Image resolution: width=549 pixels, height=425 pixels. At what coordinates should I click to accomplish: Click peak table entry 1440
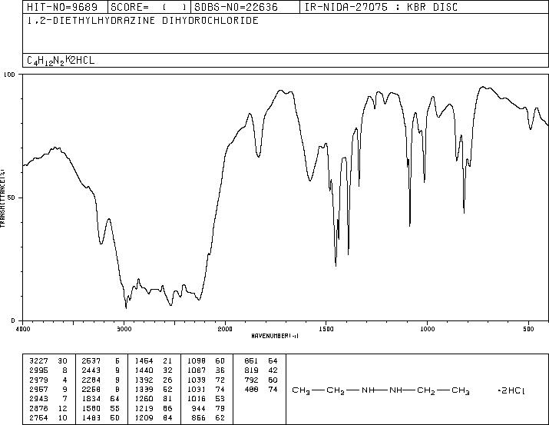point(144,370)
